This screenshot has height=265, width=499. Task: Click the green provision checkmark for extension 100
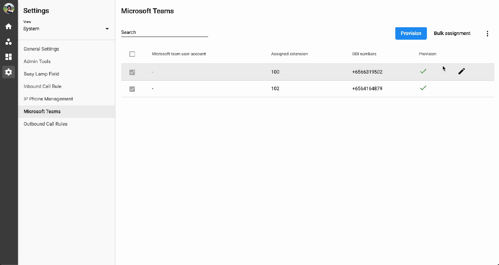(x=423, y=72)
